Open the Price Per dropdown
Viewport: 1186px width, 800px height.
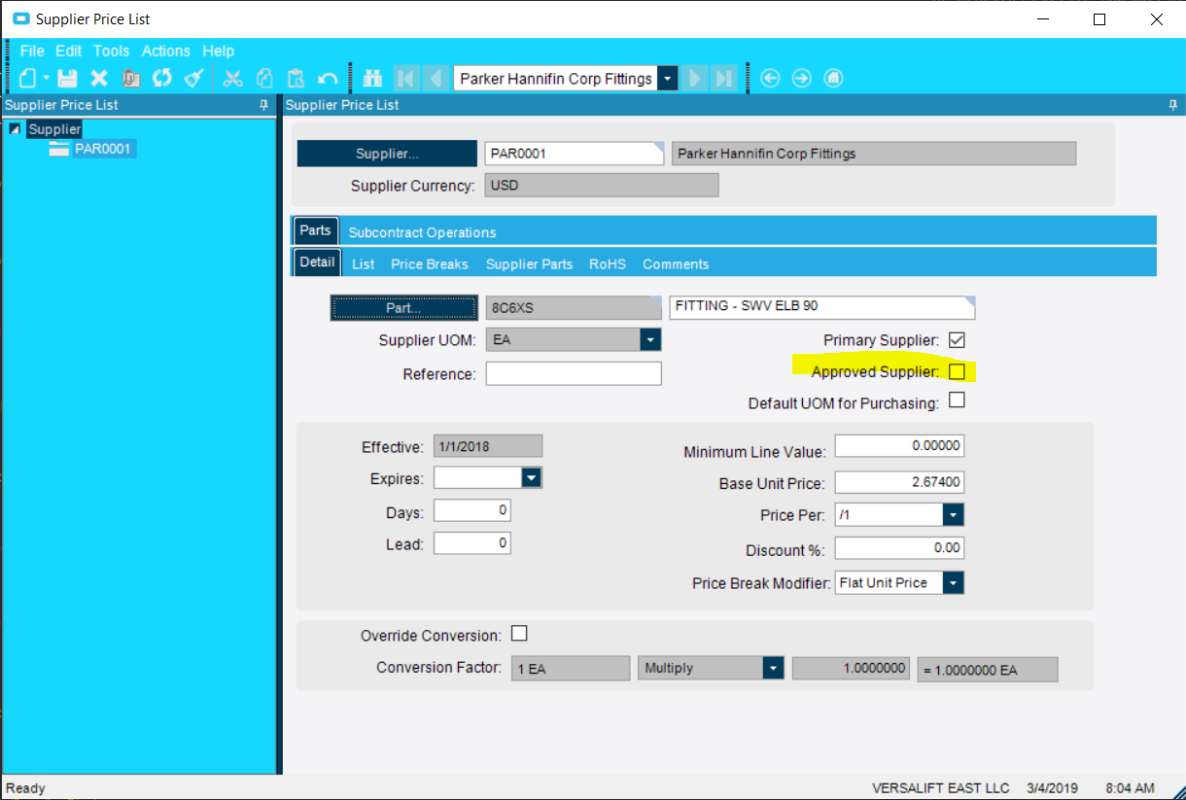[x=954, y=514]
